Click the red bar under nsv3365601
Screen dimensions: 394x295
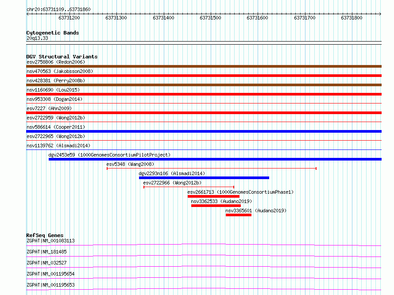click(x=239, y=215)
